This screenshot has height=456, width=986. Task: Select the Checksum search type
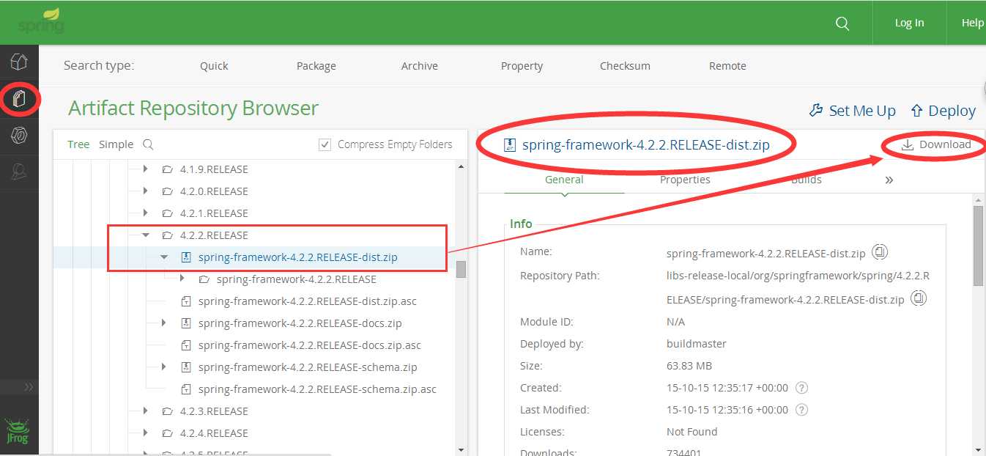click(x=625, y=66)
